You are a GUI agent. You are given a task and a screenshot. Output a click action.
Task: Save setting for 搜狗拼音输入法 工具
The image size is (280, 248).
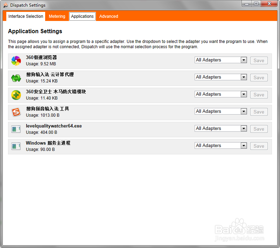(x=259, y=112)
